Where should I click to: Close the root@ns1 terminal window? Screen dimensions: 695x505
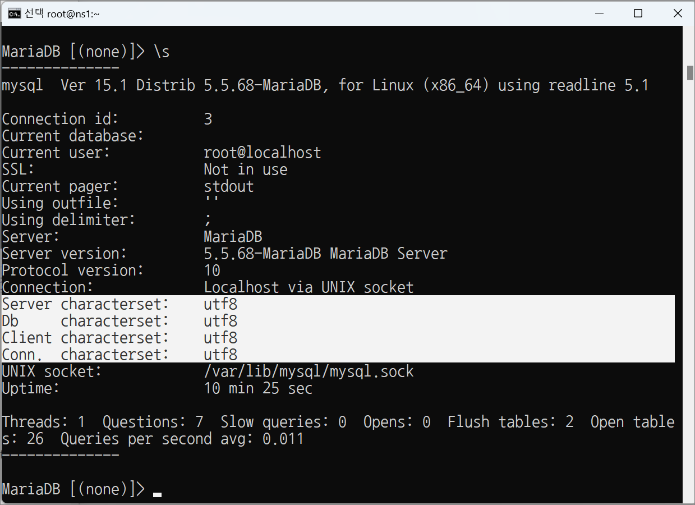(x=676, y=13)
